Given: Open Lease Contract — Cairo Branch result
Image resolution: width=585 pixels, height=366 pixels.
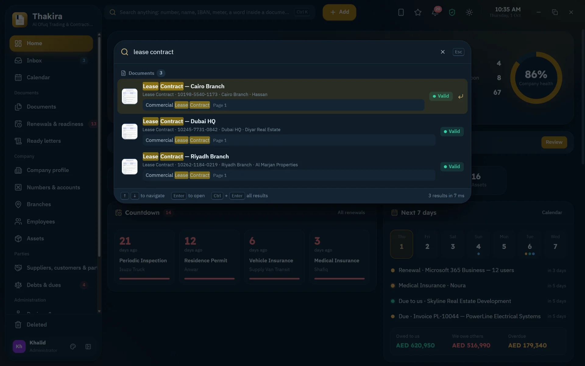Looking at the screenshot, I should (x=292, y=96).
